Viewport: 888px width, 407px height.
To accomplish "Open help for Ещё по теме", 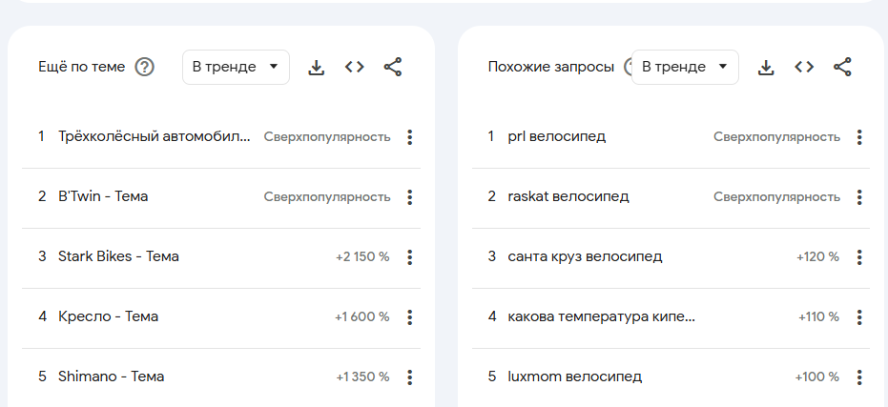I will coord(144,67).
